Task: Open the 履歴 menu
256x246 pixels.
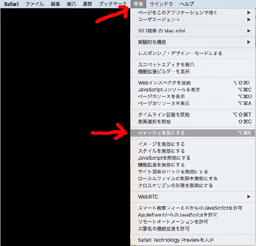Action: point(87,4)
